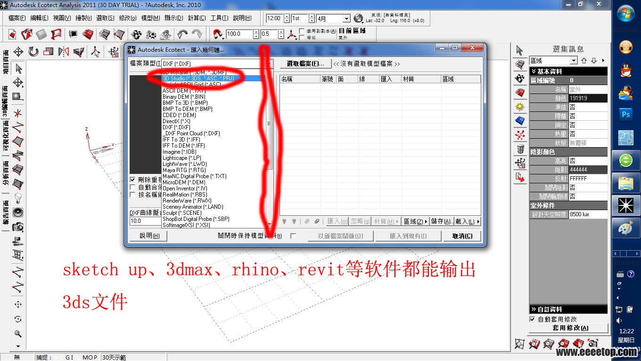
Task: Toggle the 套用到副本(A) checkbox
Action: click(302, 31)
